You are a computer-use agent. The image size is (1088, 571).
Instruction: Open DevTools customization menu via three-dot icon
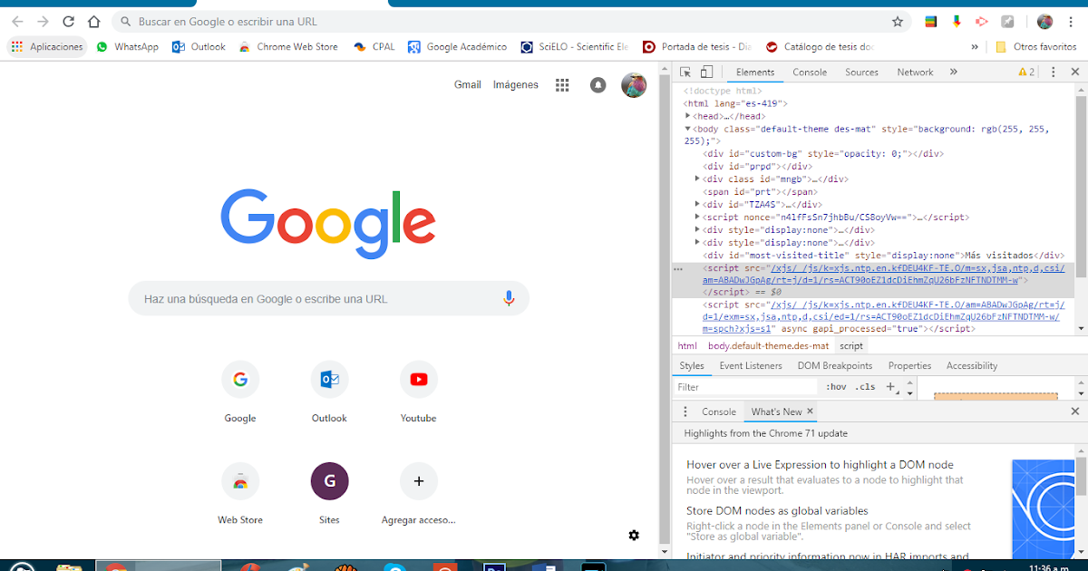coord(1053,72)
